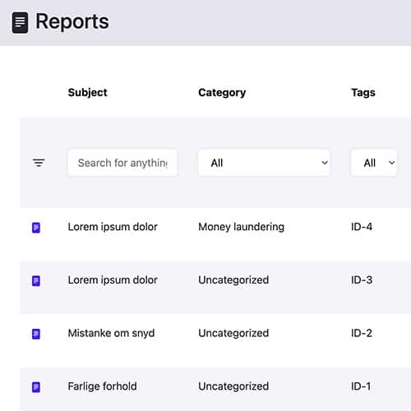
Task: Select the ID-1 tag cell
Action: (361, 386)
